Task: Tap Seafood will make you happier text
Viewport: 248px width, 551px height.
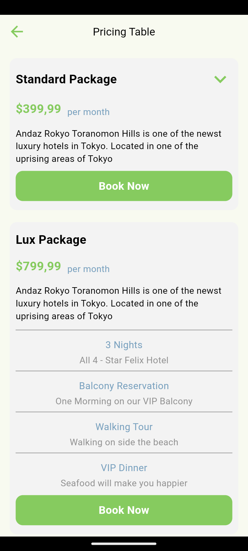Action: 124,483
